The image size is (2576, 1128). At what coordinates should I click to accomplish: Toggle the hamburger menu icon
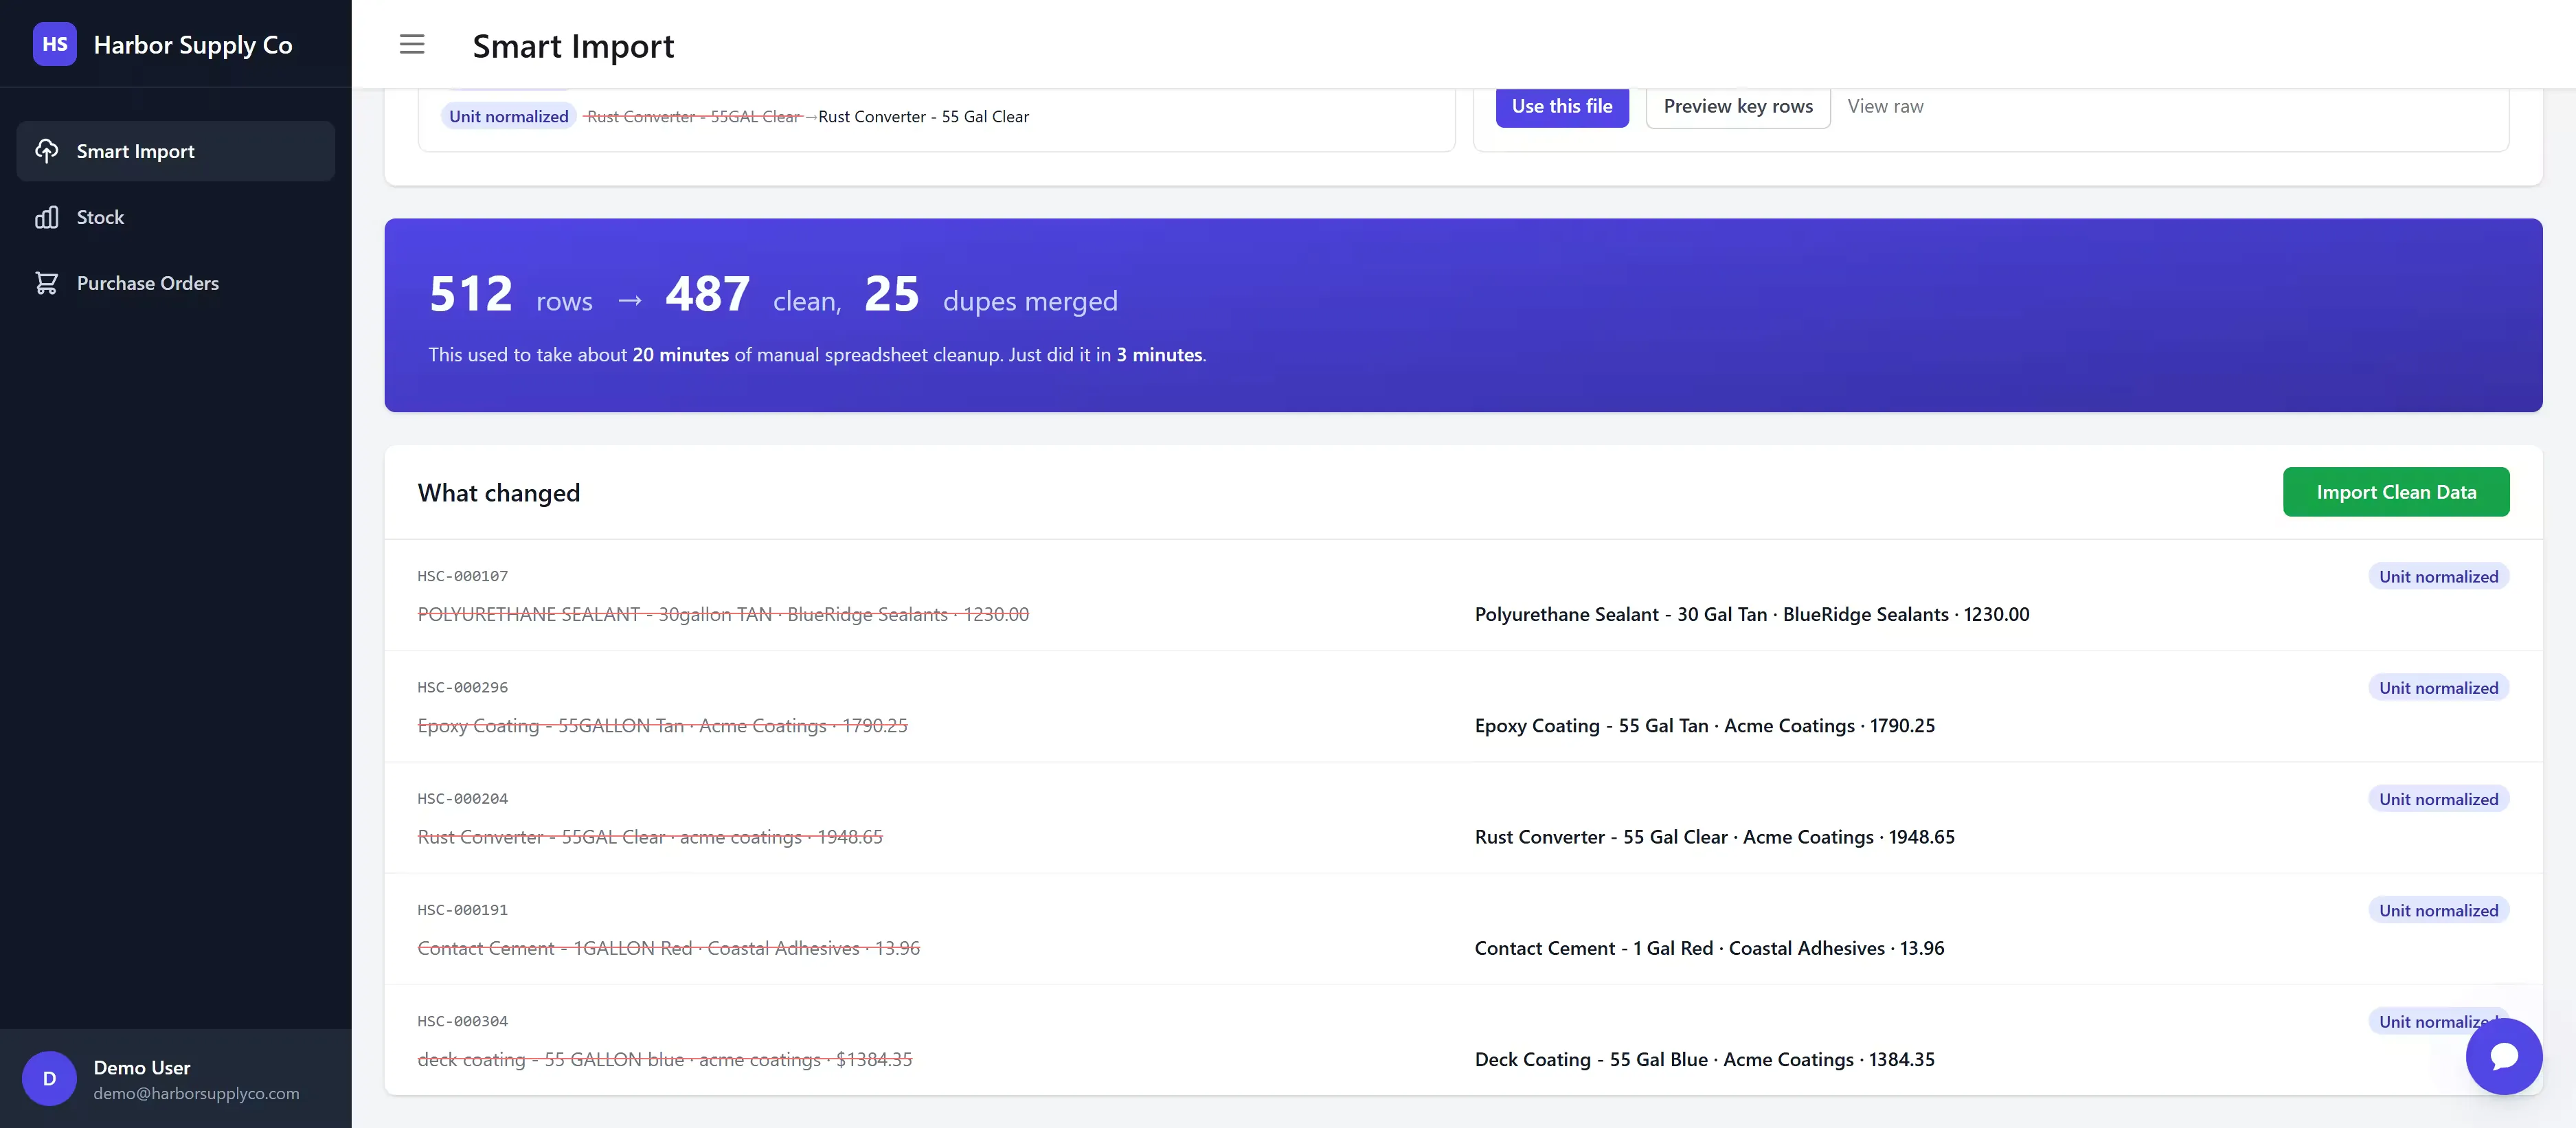coord(412,44)
